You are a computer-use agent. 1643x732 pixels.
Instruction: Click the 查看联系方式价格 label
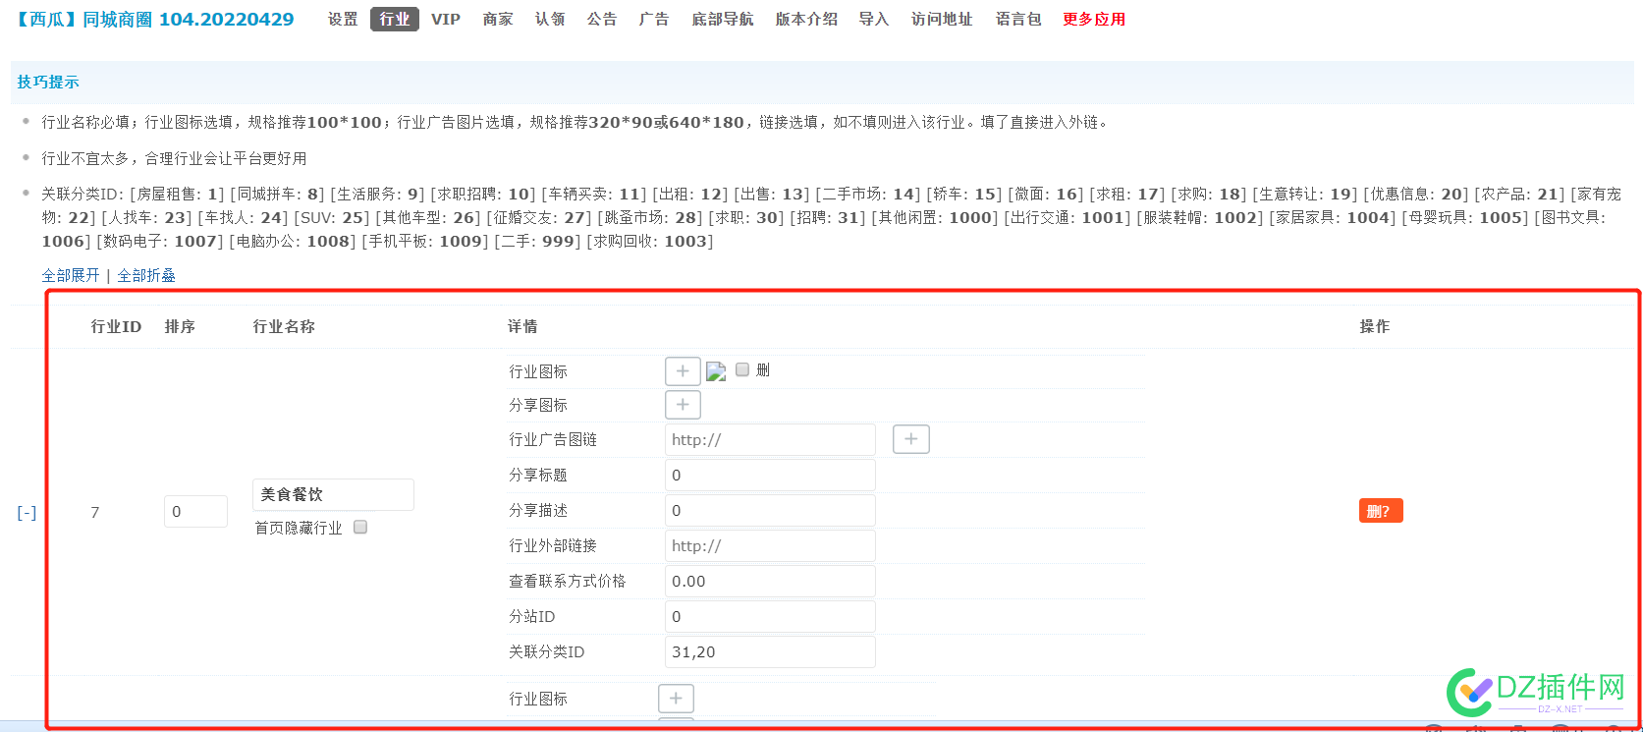[x=568, y=581]
